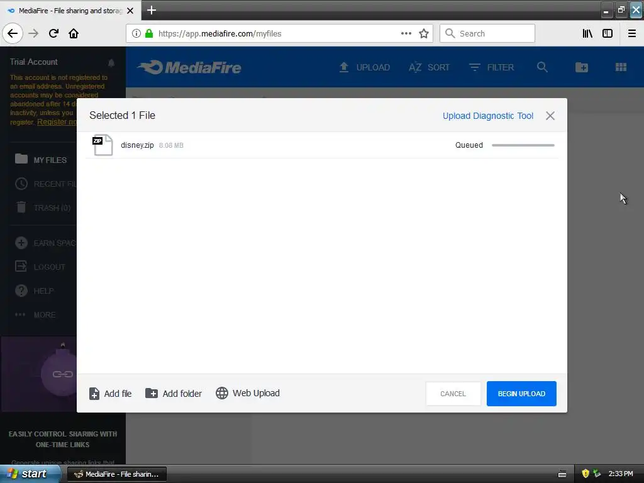
Task: Expand More in the sidebar
Action: point(35,314)
